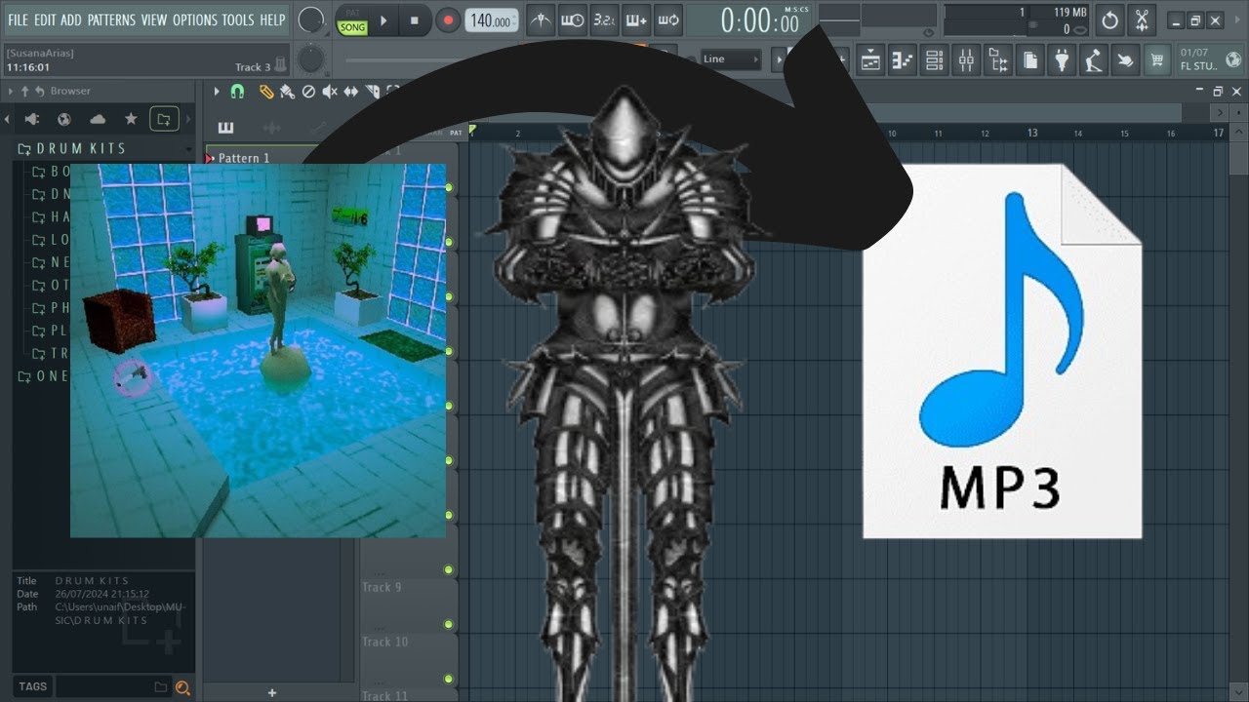This screenshot has height=702, width=1249.
Task: Click the touch hand toolbar icon
Action: (1125, 60)
